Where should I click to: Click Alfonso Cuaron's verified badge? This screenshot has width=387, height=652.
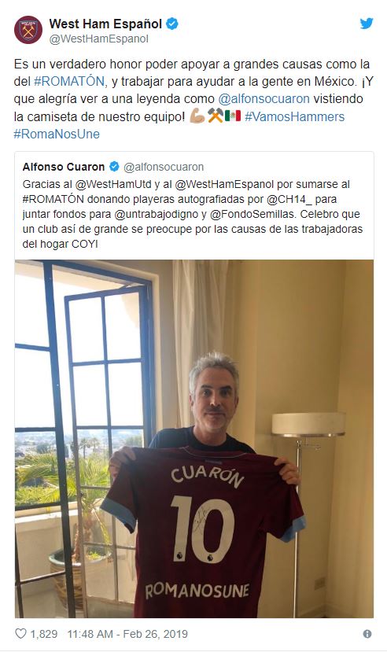[114, 167]
